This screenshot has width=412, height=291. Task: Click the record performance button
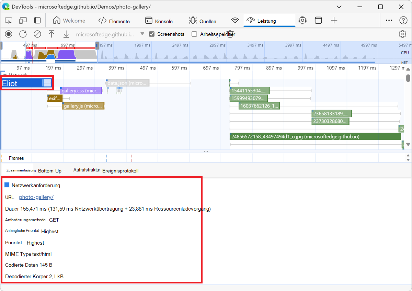(9, 34)
